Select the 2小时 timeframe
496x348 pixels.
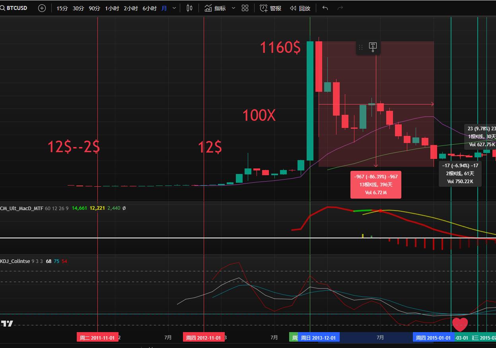[x=131, y=8]
